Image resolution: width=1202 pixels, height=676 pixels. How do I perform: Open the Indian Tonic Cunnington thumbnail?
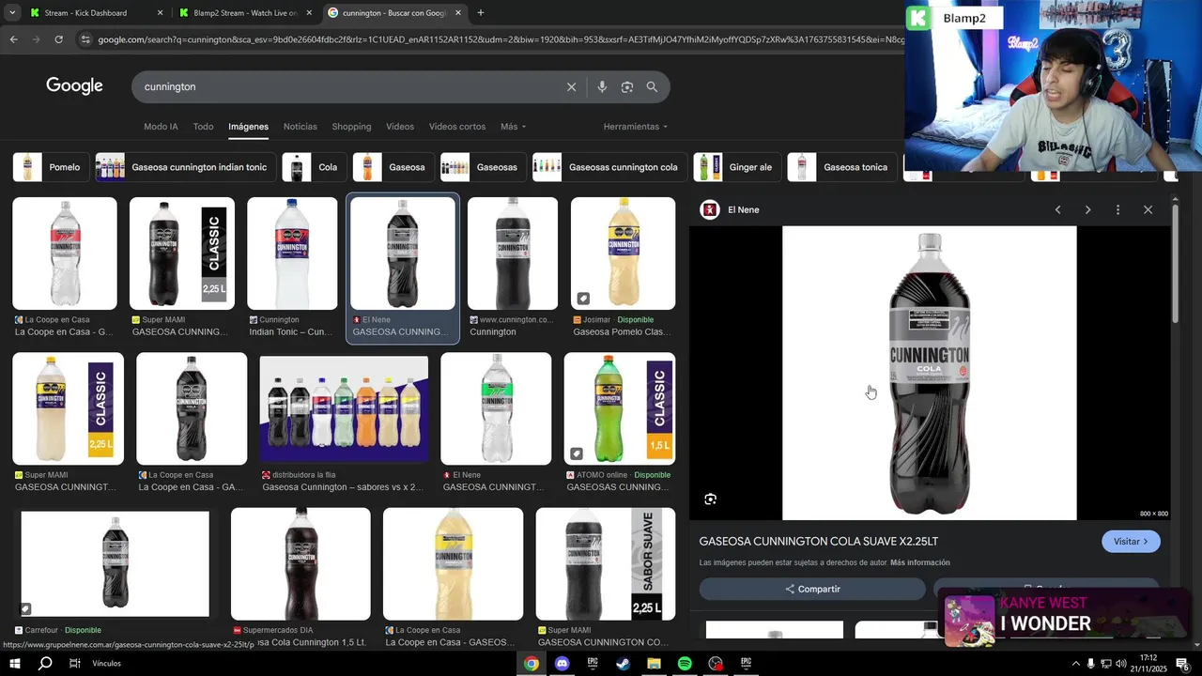point(292,253)
